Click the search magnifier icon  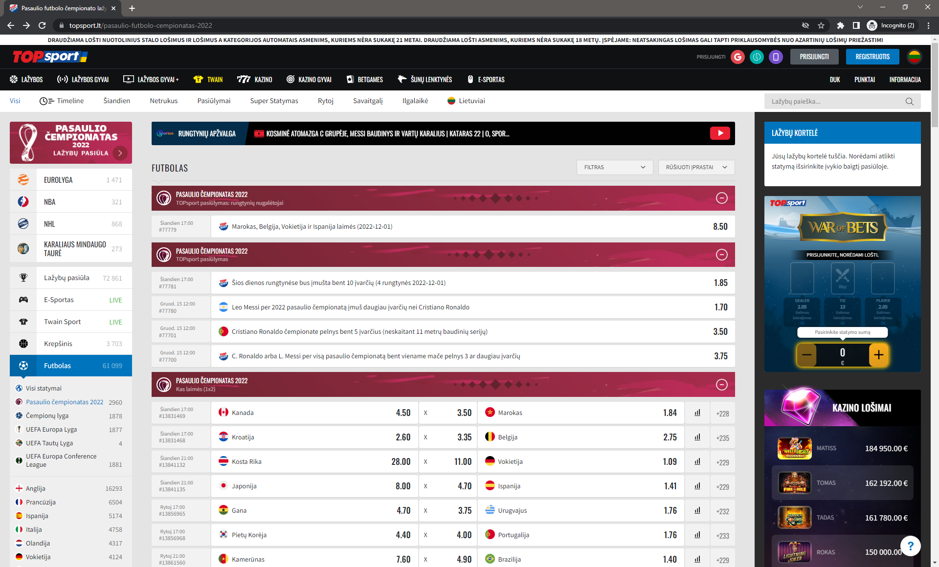(x=909, y=101)
